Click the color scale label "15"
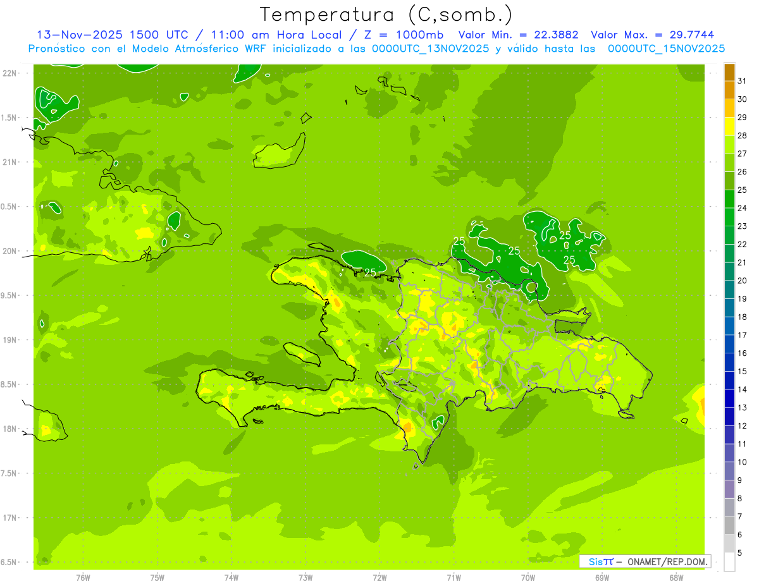 pos(742,371)
